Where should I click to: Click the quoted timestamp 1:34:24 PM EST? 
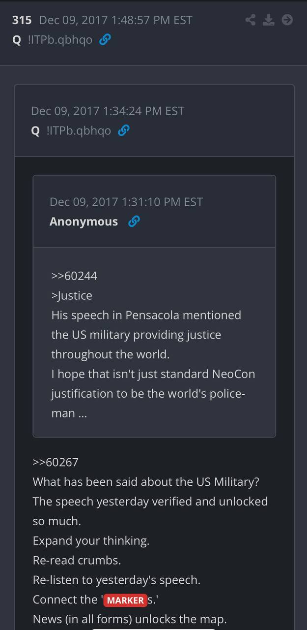tap(143, 111)
